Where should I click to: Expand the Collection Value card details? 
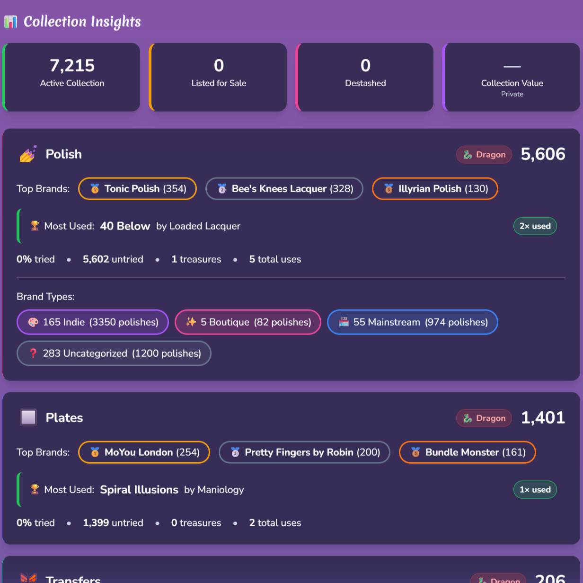tap(512, 77)
